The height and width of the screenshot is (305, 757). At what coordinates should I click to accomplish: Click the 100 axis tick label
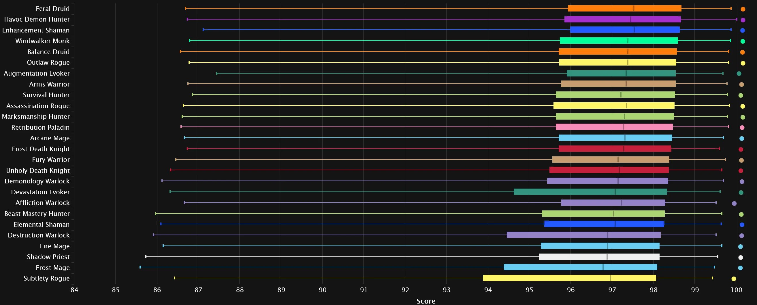[x=736, y=290]
